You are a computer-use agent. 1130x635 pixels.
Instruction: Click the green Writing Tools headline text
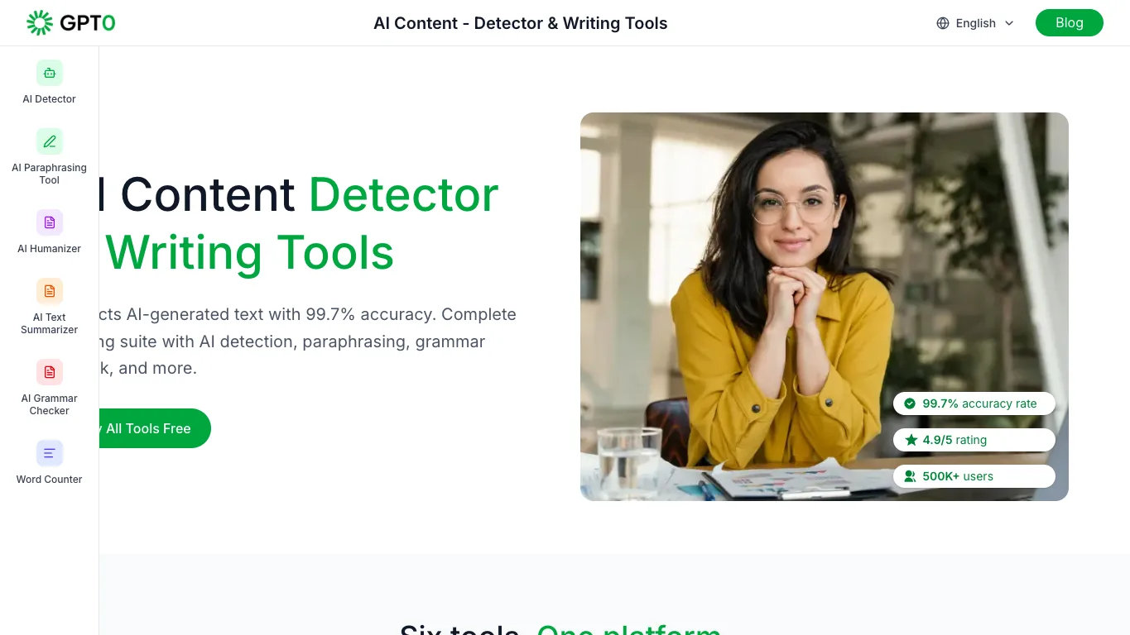[249, 252]
